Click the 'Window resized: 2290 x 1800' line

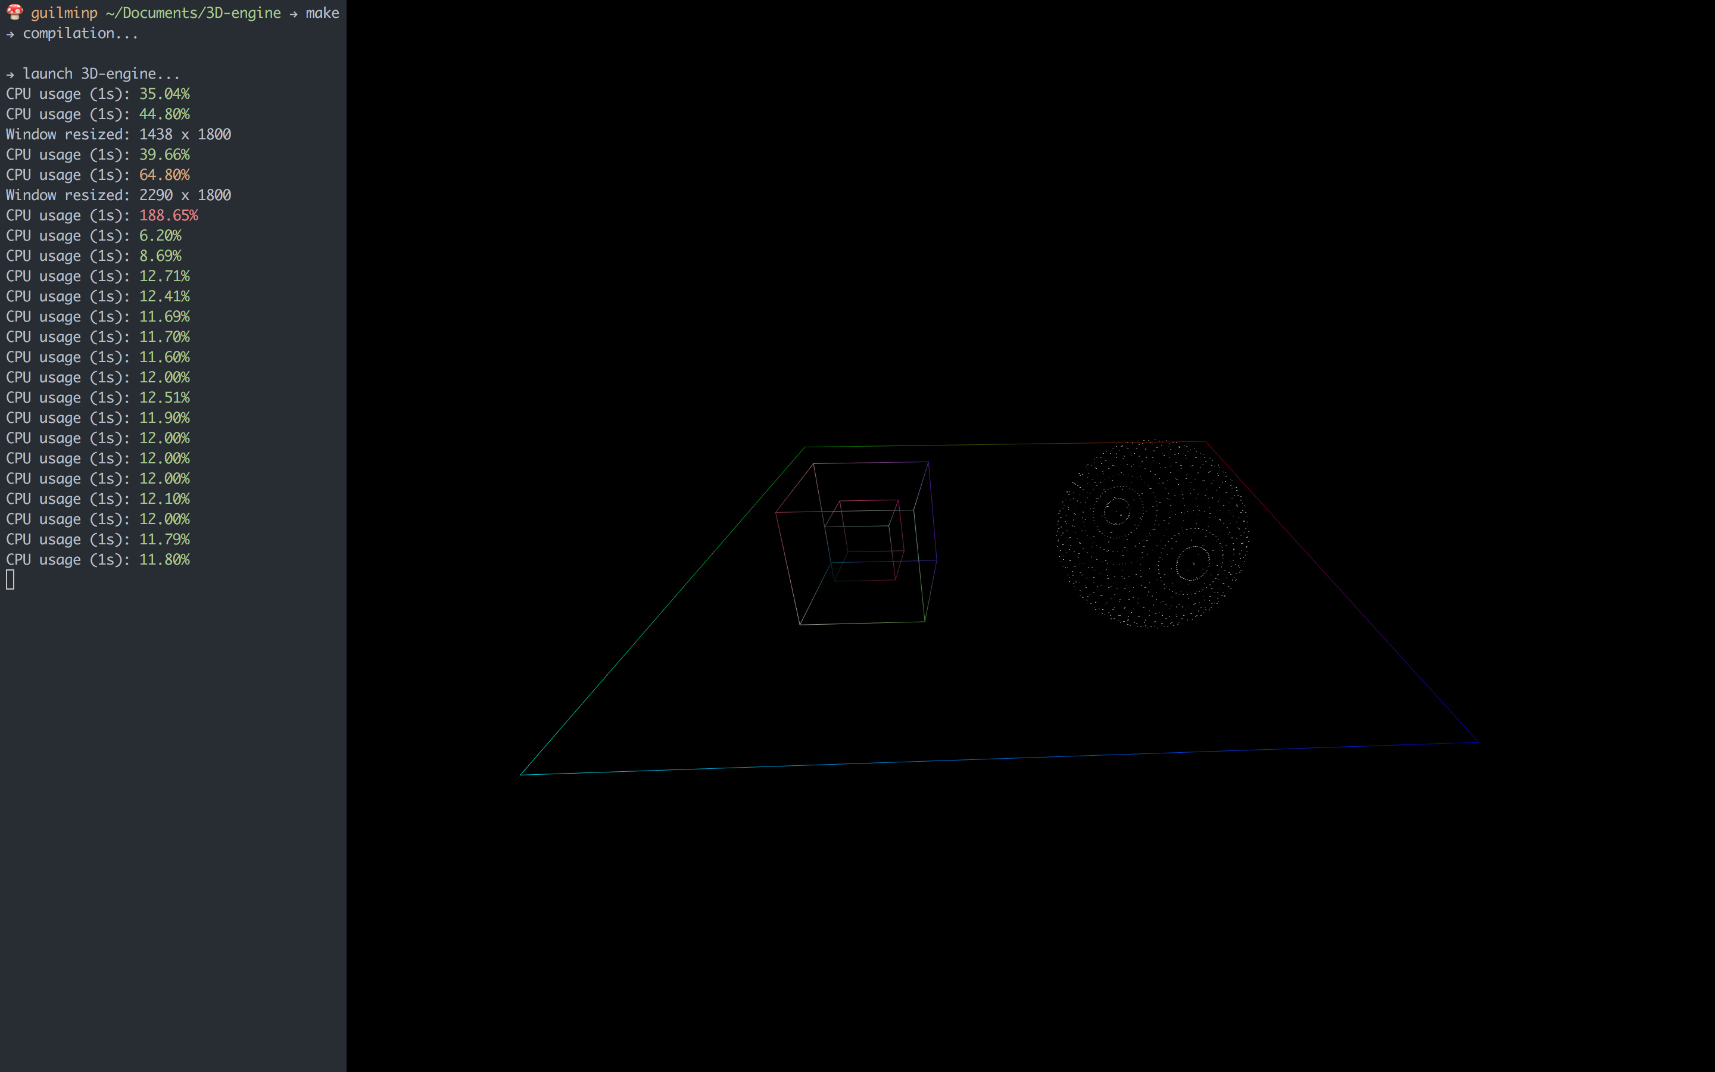point(119,195)
